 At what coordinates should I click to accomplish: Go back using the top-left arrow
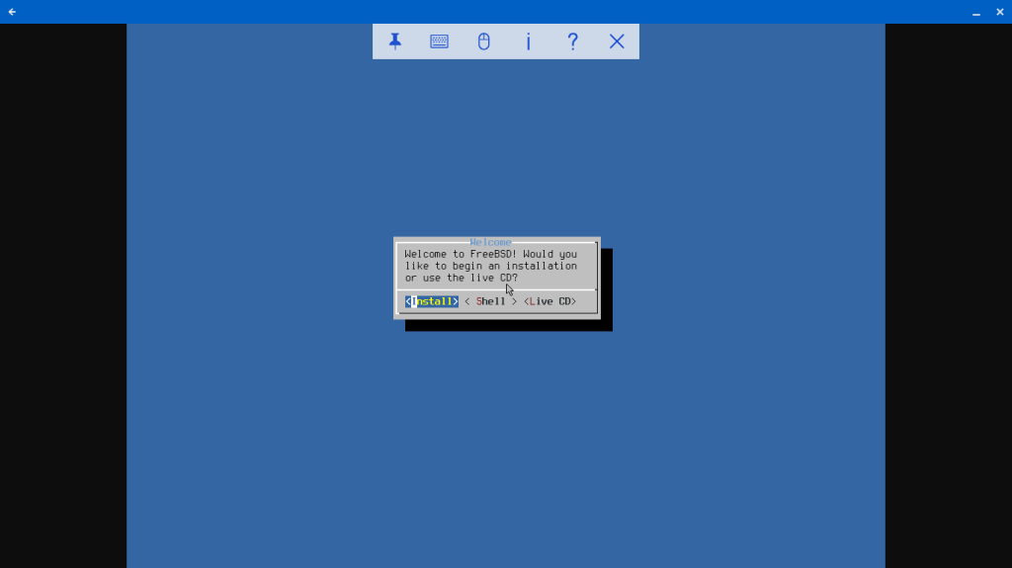click(12, 12)
